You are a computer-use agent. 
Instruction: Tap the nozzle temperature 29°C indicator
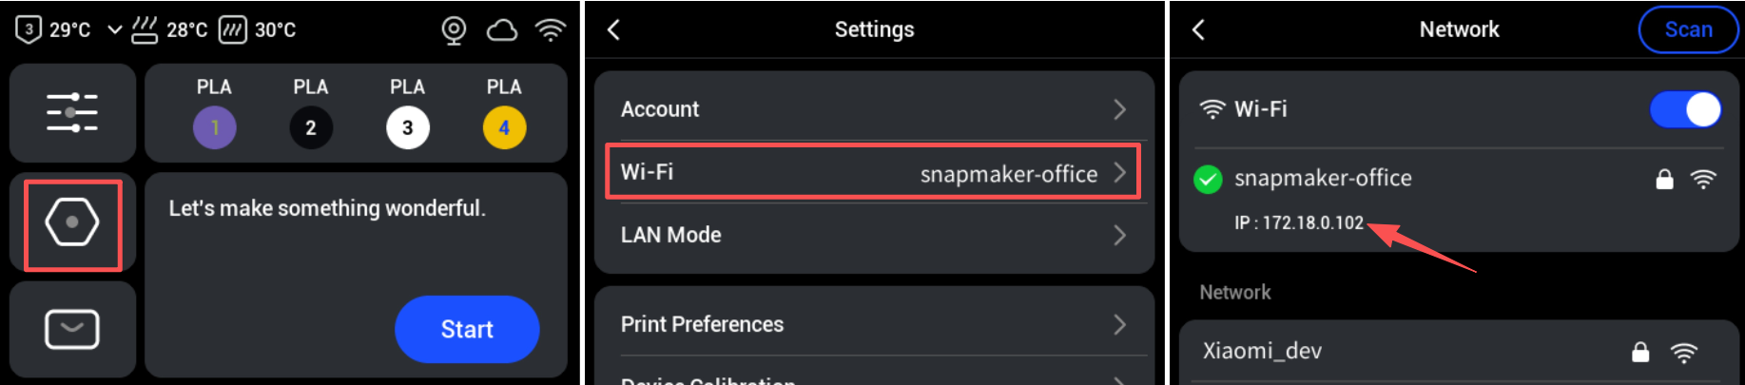point(53,30)
